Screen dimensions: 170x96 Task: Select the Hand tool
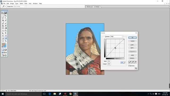click(x=3, y=41)
